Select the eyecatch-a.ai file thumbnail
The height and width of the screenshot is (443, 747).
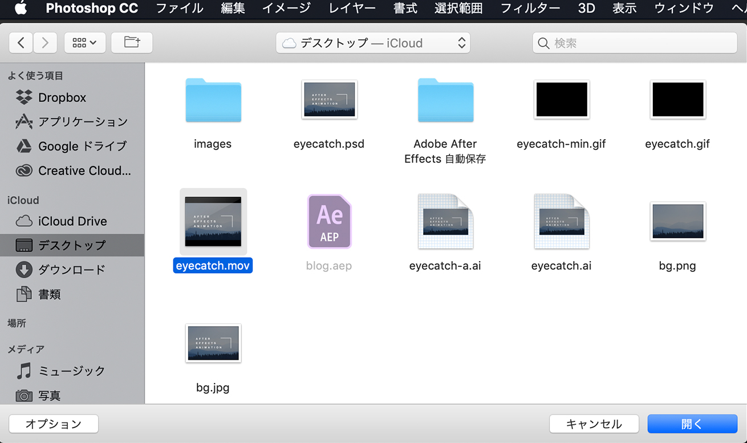tap(445, 222)
